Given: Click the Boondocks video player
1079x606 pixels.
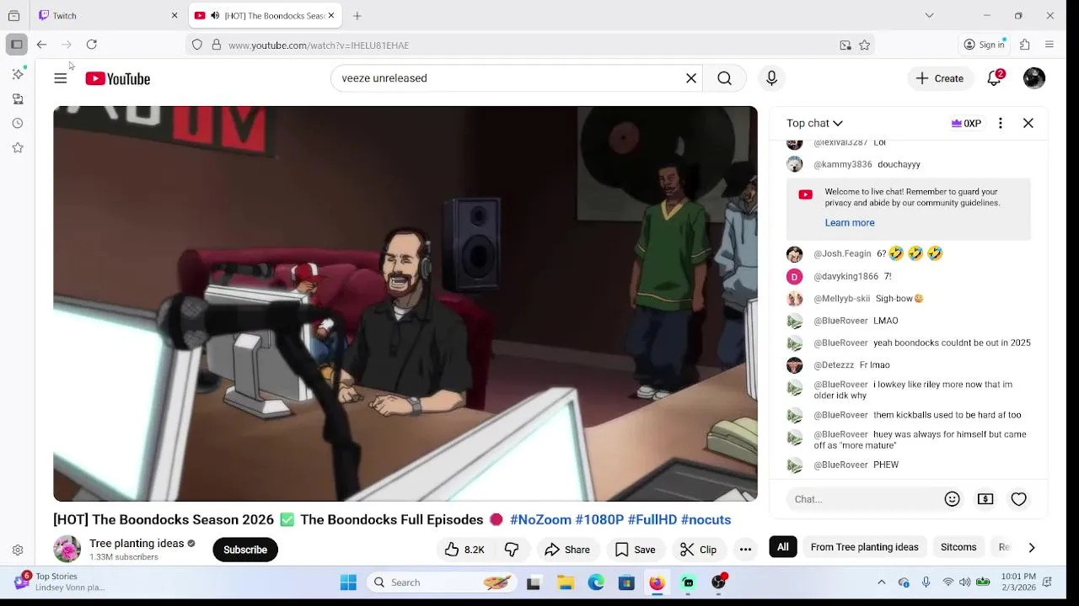Looking at the screenshot, I should [405, 304].
